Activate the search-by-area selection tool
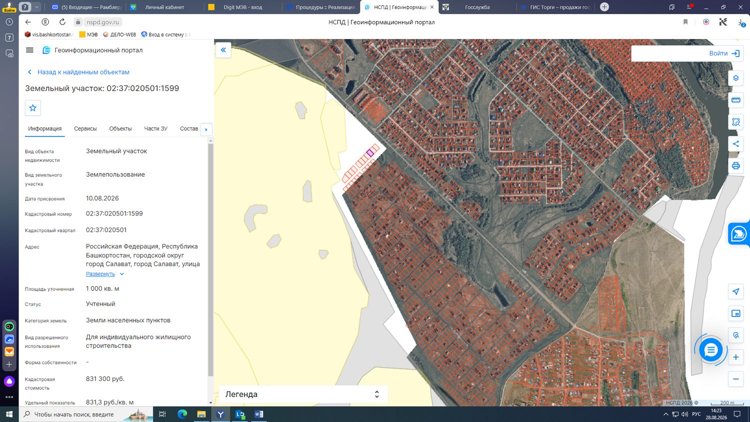 [x=735, y=122]
